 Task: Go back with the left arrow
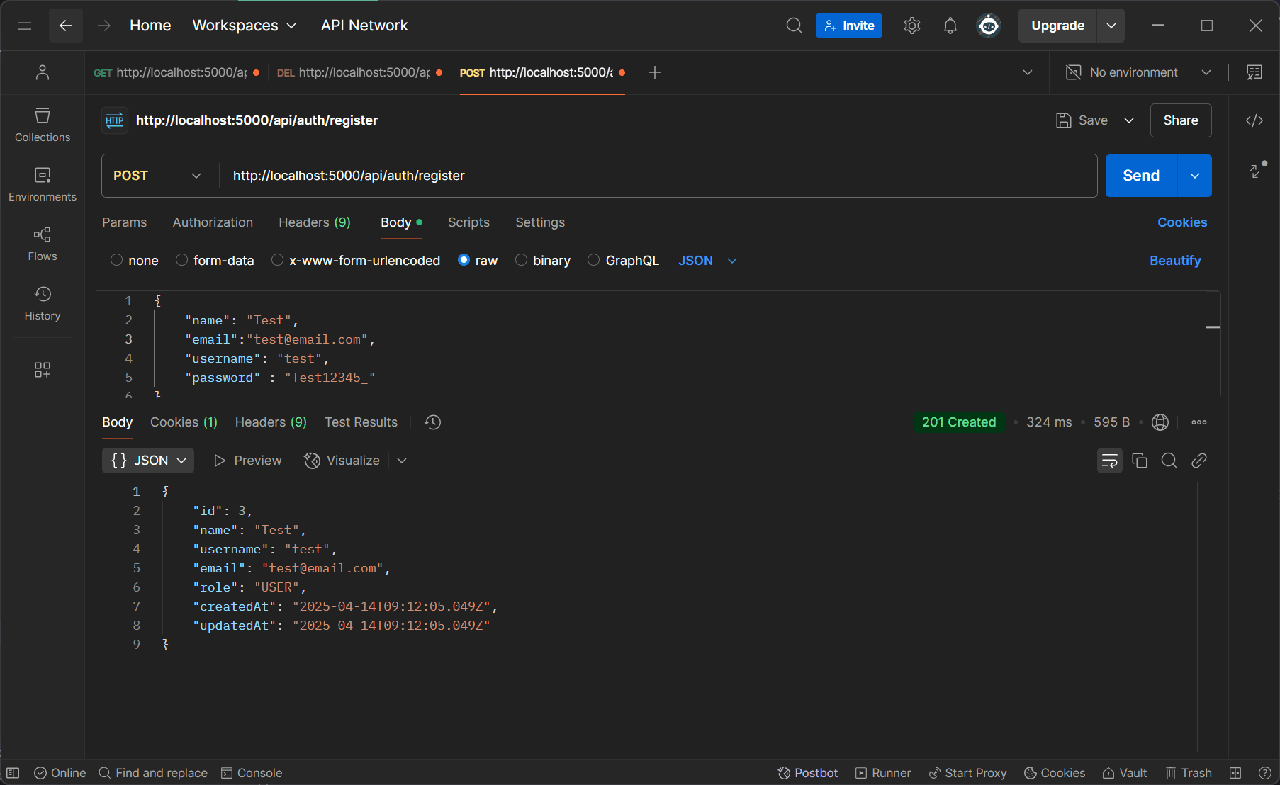click(66, 26)
